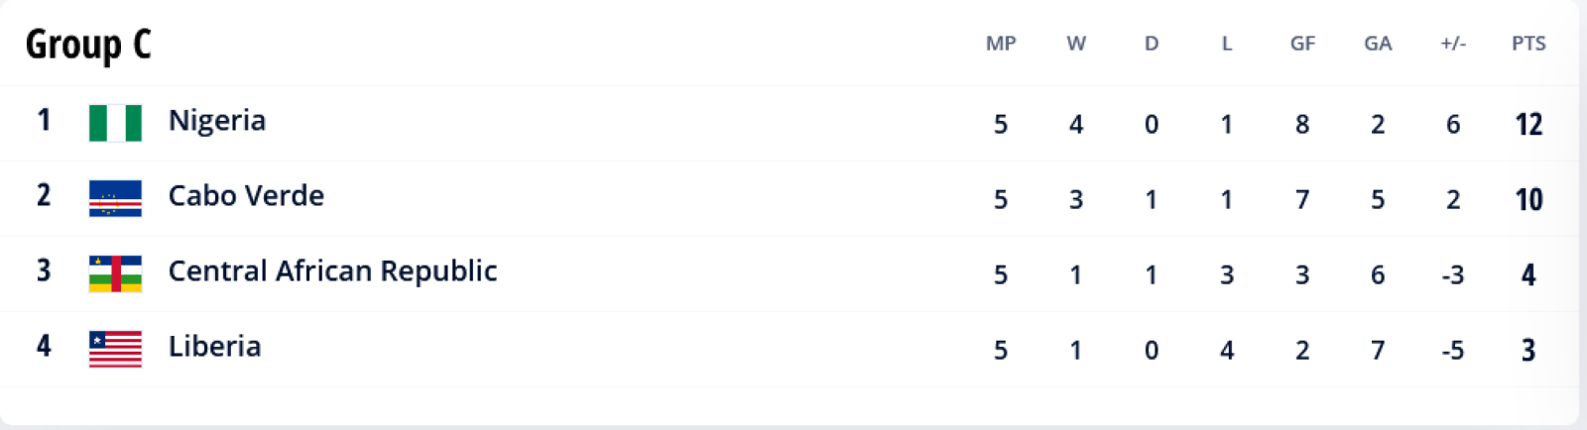Image resolution: width=1587 pixels, height=430 pixels.
Task: Click the GF column header
Action: click(1302, 44)
